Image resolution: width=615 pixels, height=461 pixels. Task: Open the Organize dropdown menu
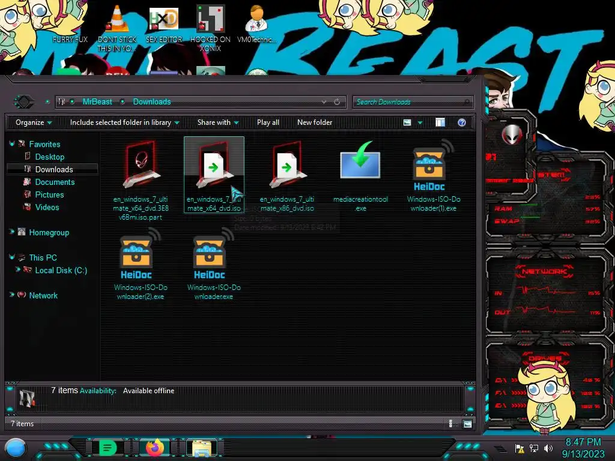click(34, 122)
